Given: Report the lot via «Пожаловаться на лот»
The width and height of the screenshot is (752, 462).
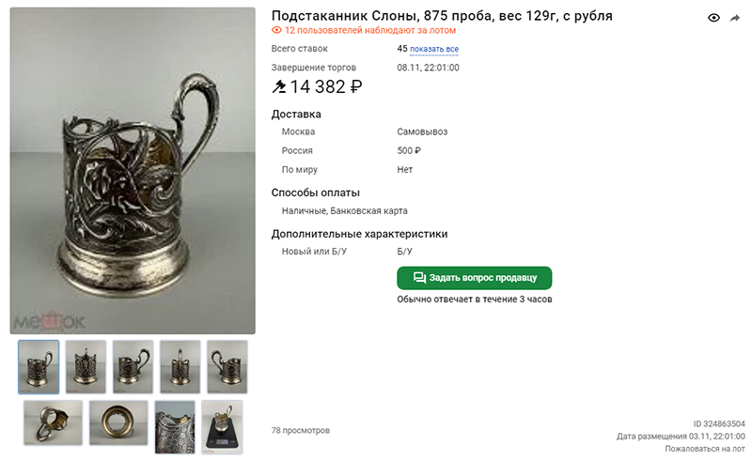Looking at the screenshot, I should click(704, 449).
